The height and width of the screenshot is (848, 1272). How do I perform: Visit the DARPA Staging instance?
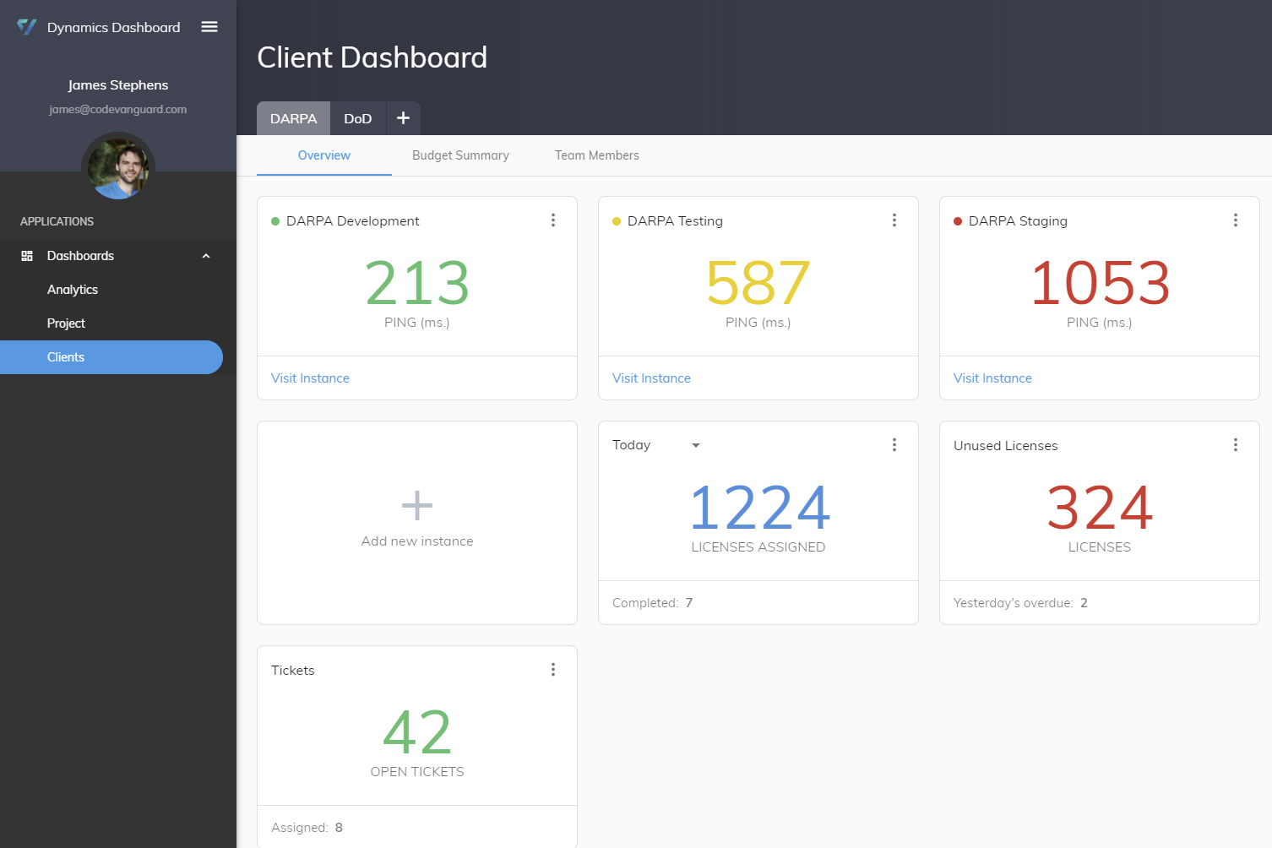pos(992,378)
